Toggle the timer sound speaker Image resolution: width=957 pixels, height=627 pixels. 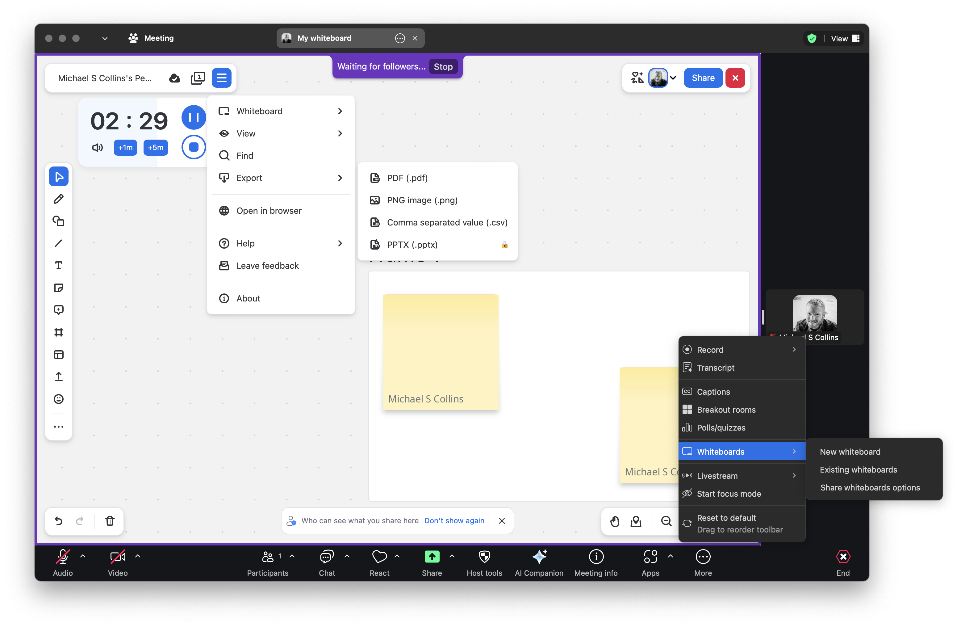point(97,148)
